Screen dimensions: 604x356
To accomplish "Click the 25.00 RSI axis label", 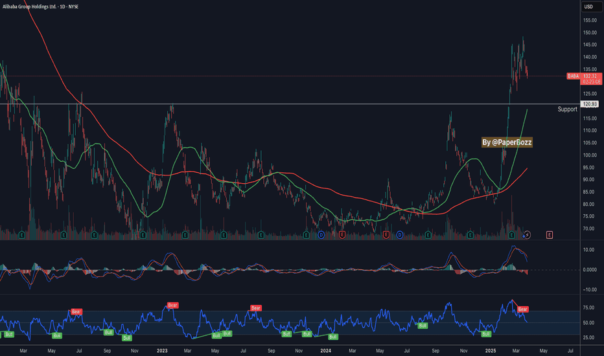I will (588, 337).
